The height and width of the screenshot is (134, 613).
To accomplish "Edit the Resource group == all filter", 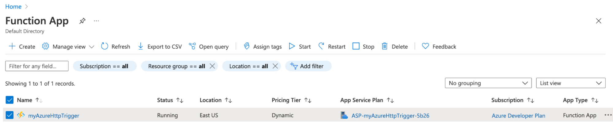I will (176, 66).
